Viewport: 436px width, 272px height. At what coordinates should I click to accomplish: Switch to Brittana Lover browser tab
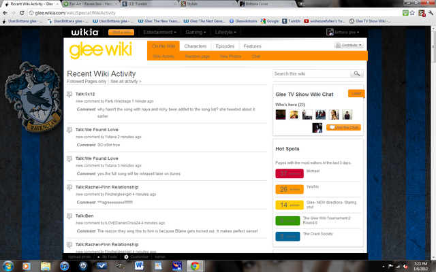click(266, 4)
